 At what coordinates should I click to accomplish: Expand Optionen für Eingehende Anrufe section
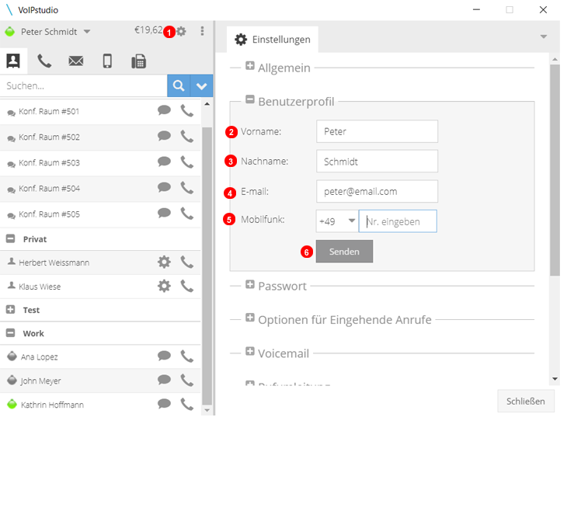click(250, 318)
